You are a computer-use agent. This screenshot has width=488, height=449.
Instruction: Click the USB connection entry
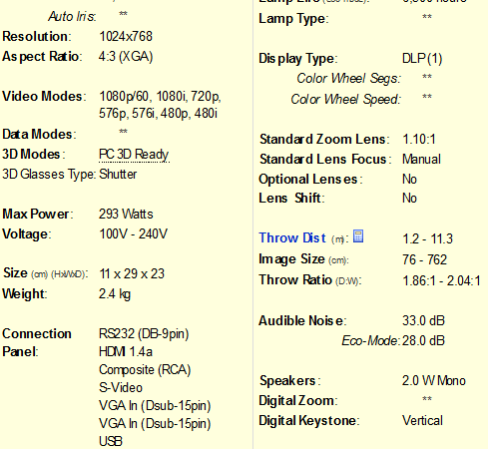[x=111, y=441]
